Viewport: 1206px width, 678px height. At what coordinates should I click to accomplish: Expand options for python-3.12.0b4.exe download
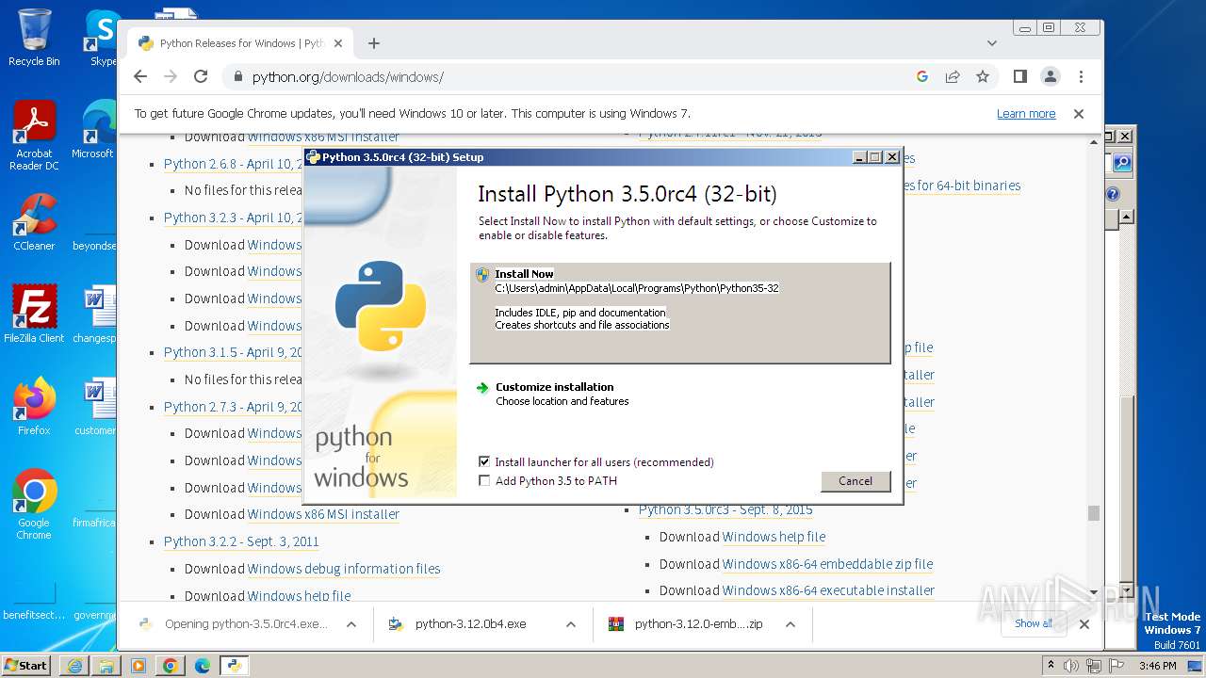[570, 624]
